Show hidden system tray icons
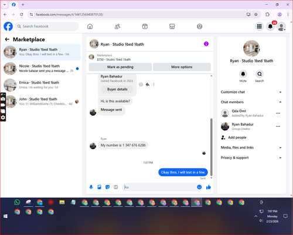 pos(255,216)
